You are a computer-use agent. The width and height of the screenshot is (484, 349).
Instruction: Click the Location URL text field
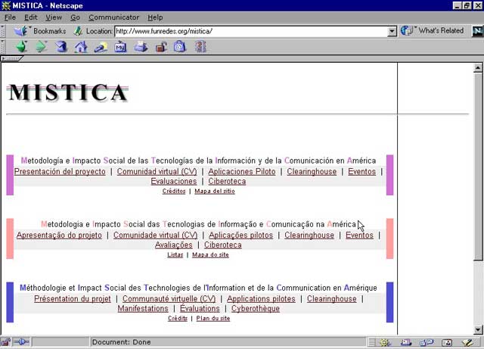(x=250, y=31)
